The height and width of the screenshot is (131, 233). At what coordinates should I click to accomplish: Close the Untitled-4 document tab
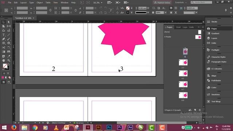(33, 18)
